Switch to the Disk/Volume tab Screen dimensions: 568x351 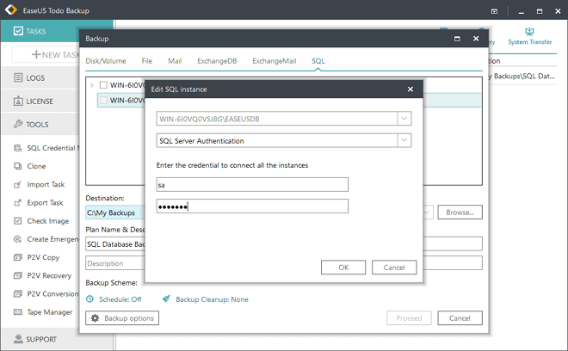106,61
